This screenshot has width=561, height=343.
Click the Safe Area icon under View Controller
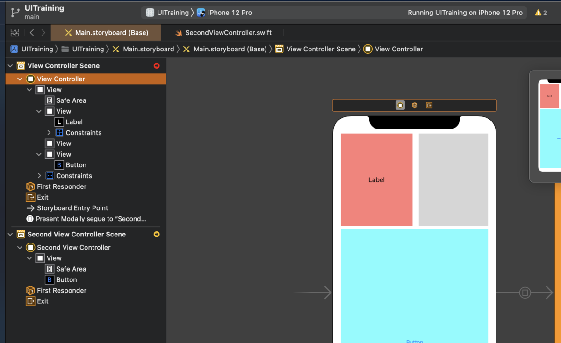point(50,100)
